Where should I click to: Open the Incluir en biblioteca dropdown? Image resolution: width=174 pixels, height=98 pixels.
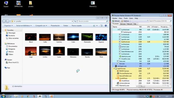tap(24, 26)
